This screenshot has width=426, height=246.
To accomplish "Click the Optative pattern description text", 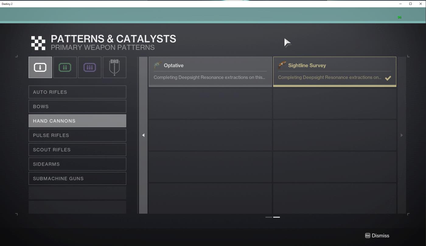I will [209, 77].
